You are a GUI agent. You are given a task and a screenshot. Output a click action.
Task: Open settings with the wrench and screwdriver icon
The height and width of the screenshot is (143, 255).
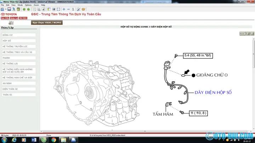click(79, 9)
